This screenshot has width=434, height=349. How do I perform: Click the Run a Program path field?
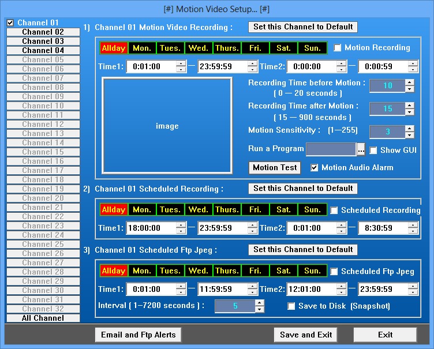click(331, 149)
